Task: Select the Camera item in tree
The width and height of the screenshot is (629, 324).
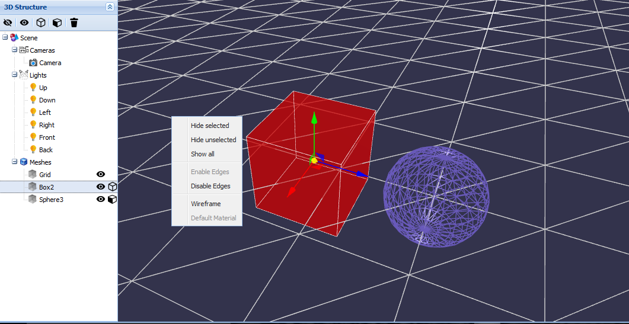Action: [x=50, y=63]
